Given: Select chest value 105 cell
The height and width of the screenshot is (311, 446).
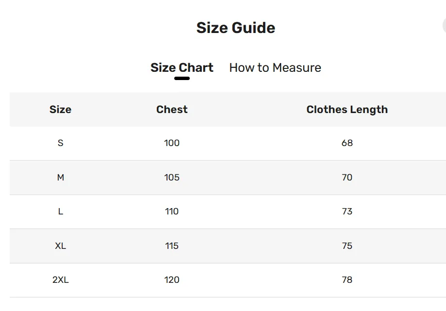Looking at the screenshot, I should 172,178.
